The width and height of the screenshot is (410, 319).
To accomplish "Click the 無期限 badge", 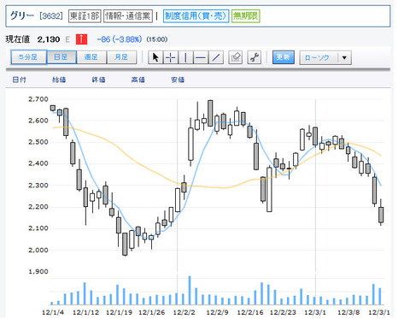I will [x=246, y=16].
